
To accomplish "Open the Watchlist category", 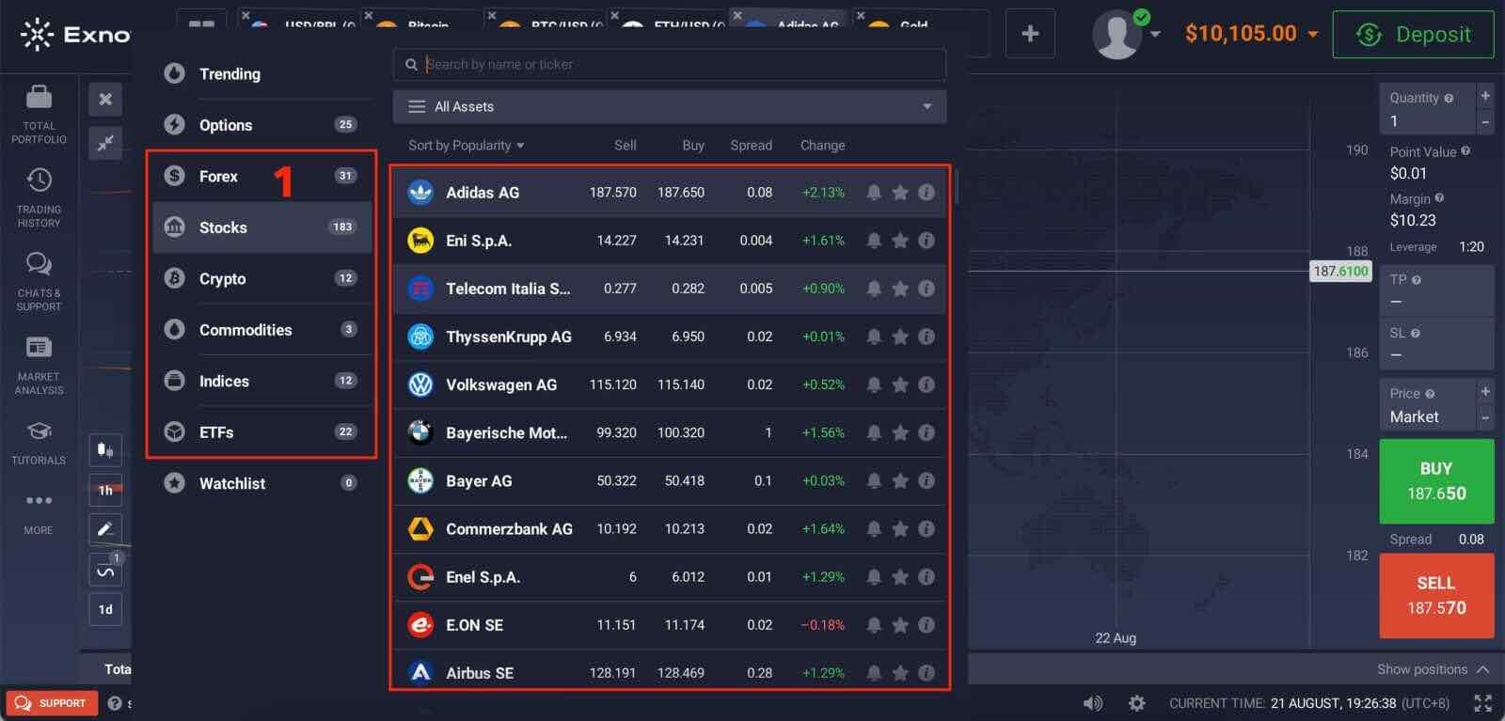I will 261,483.
